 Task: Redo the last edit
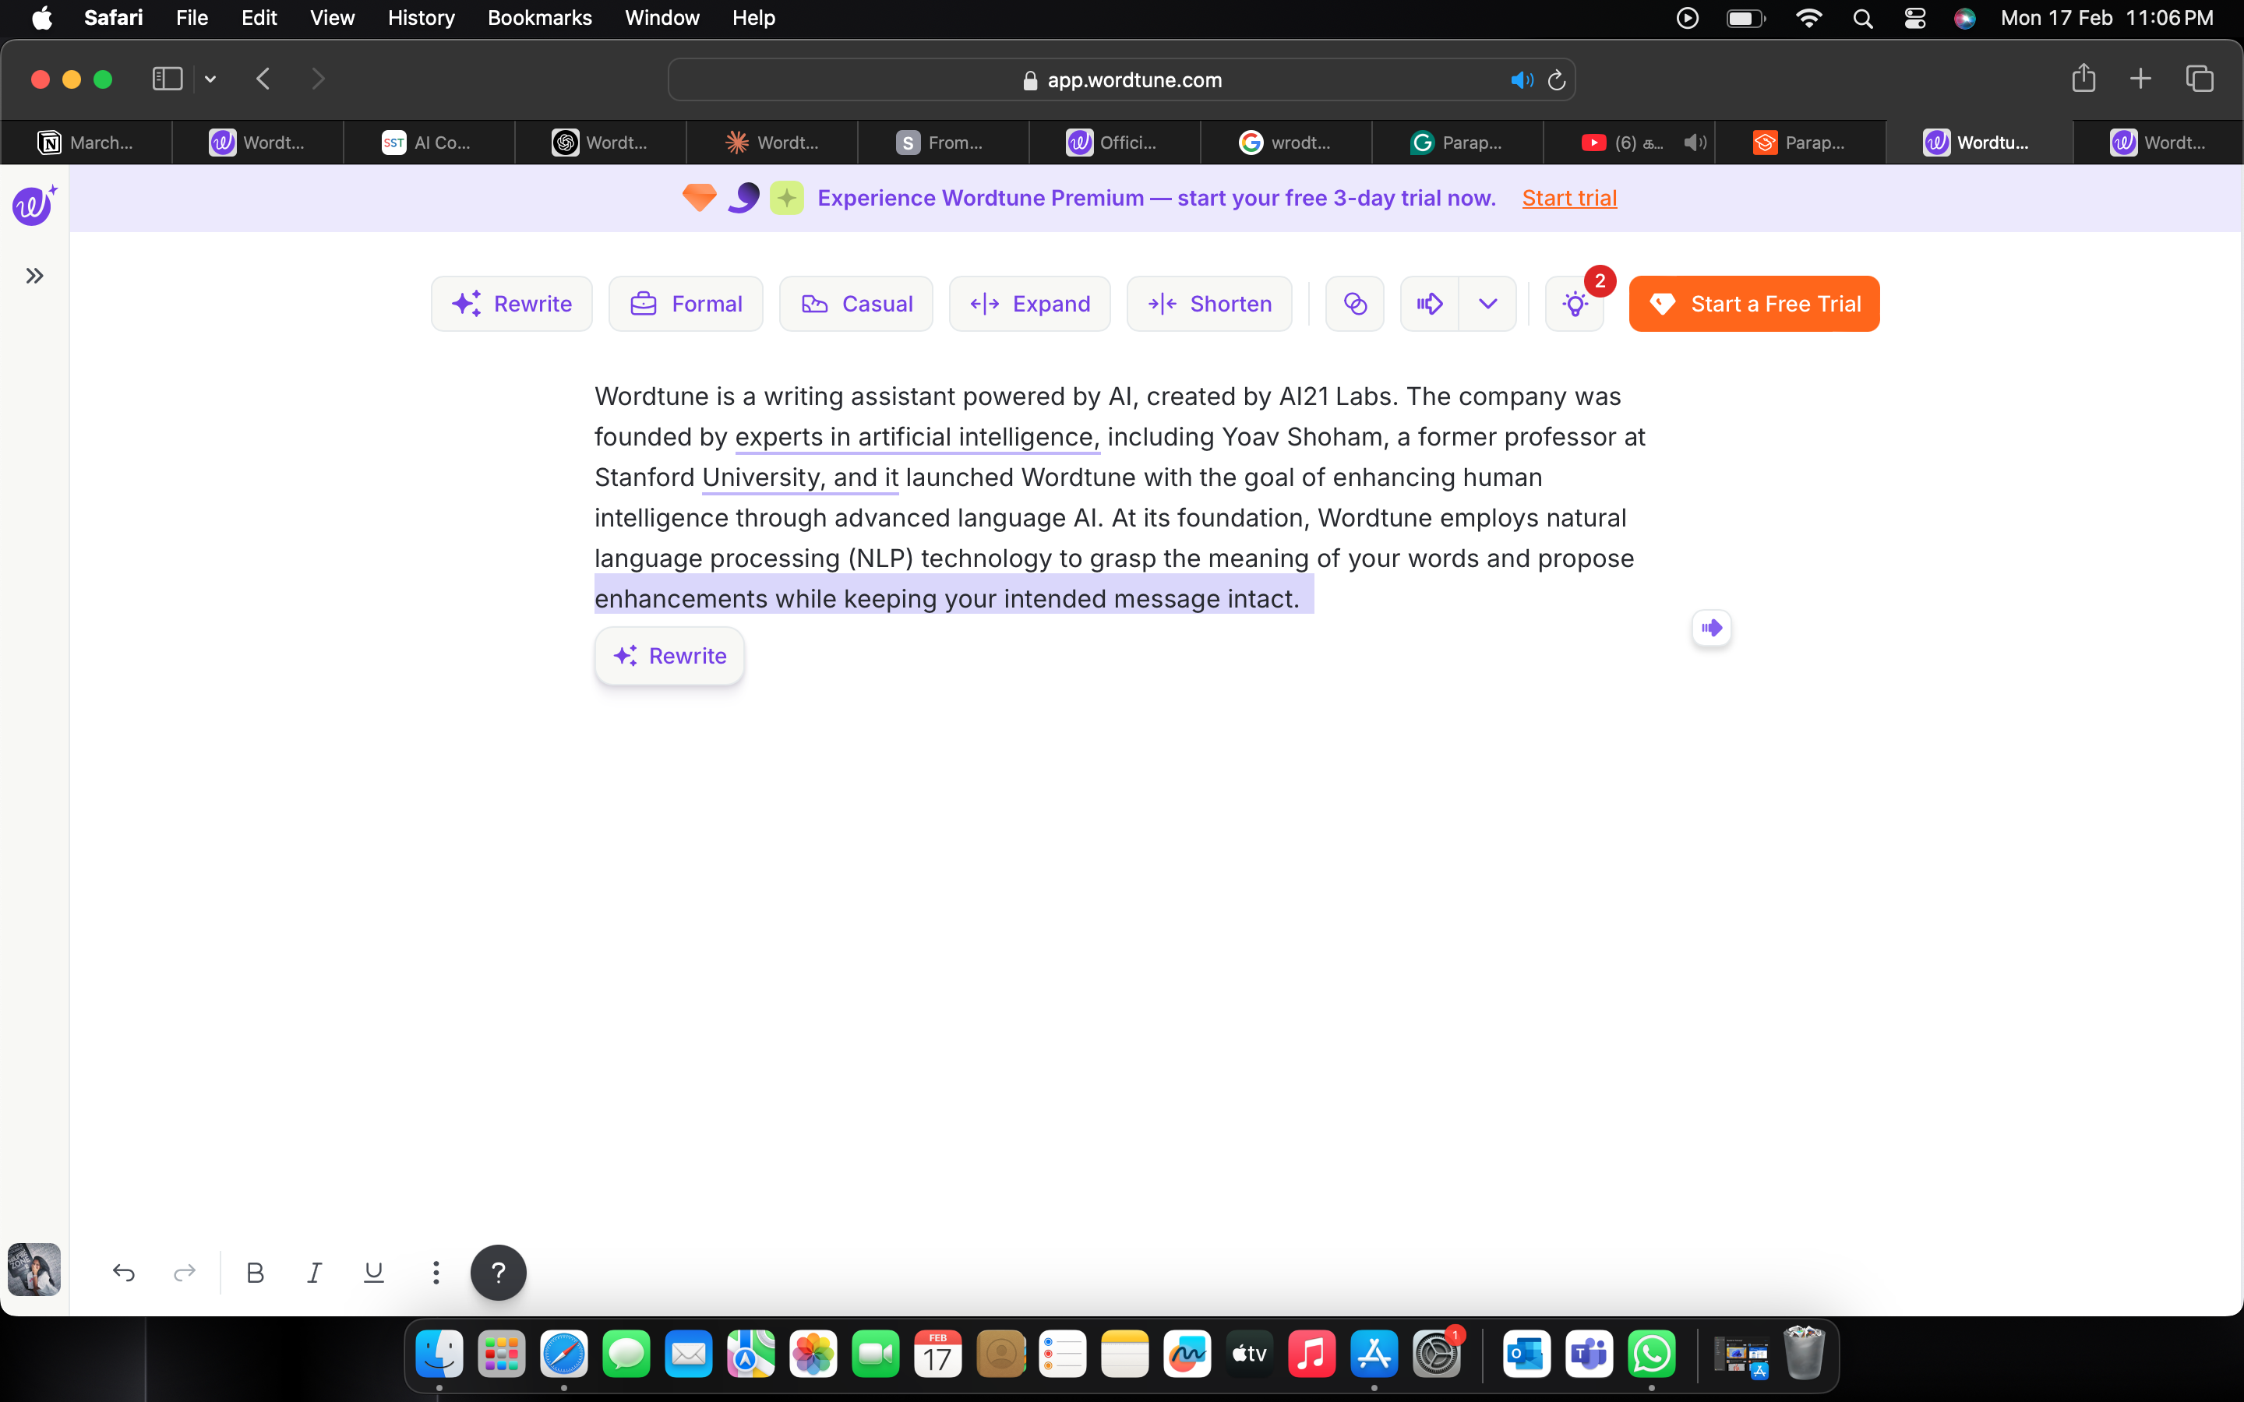click(x=185, y=1272)
